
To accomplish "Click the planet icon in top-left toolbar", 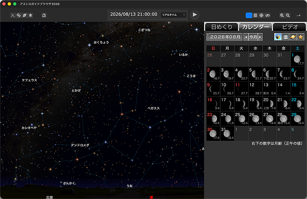I will coord(25,15).
